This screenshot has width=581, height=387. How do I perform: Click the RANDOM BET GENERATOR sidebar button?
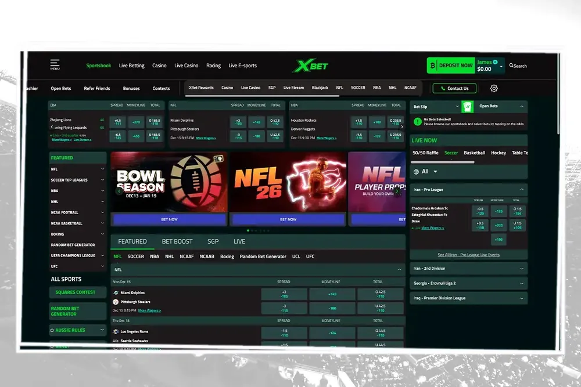coord(77,311)
